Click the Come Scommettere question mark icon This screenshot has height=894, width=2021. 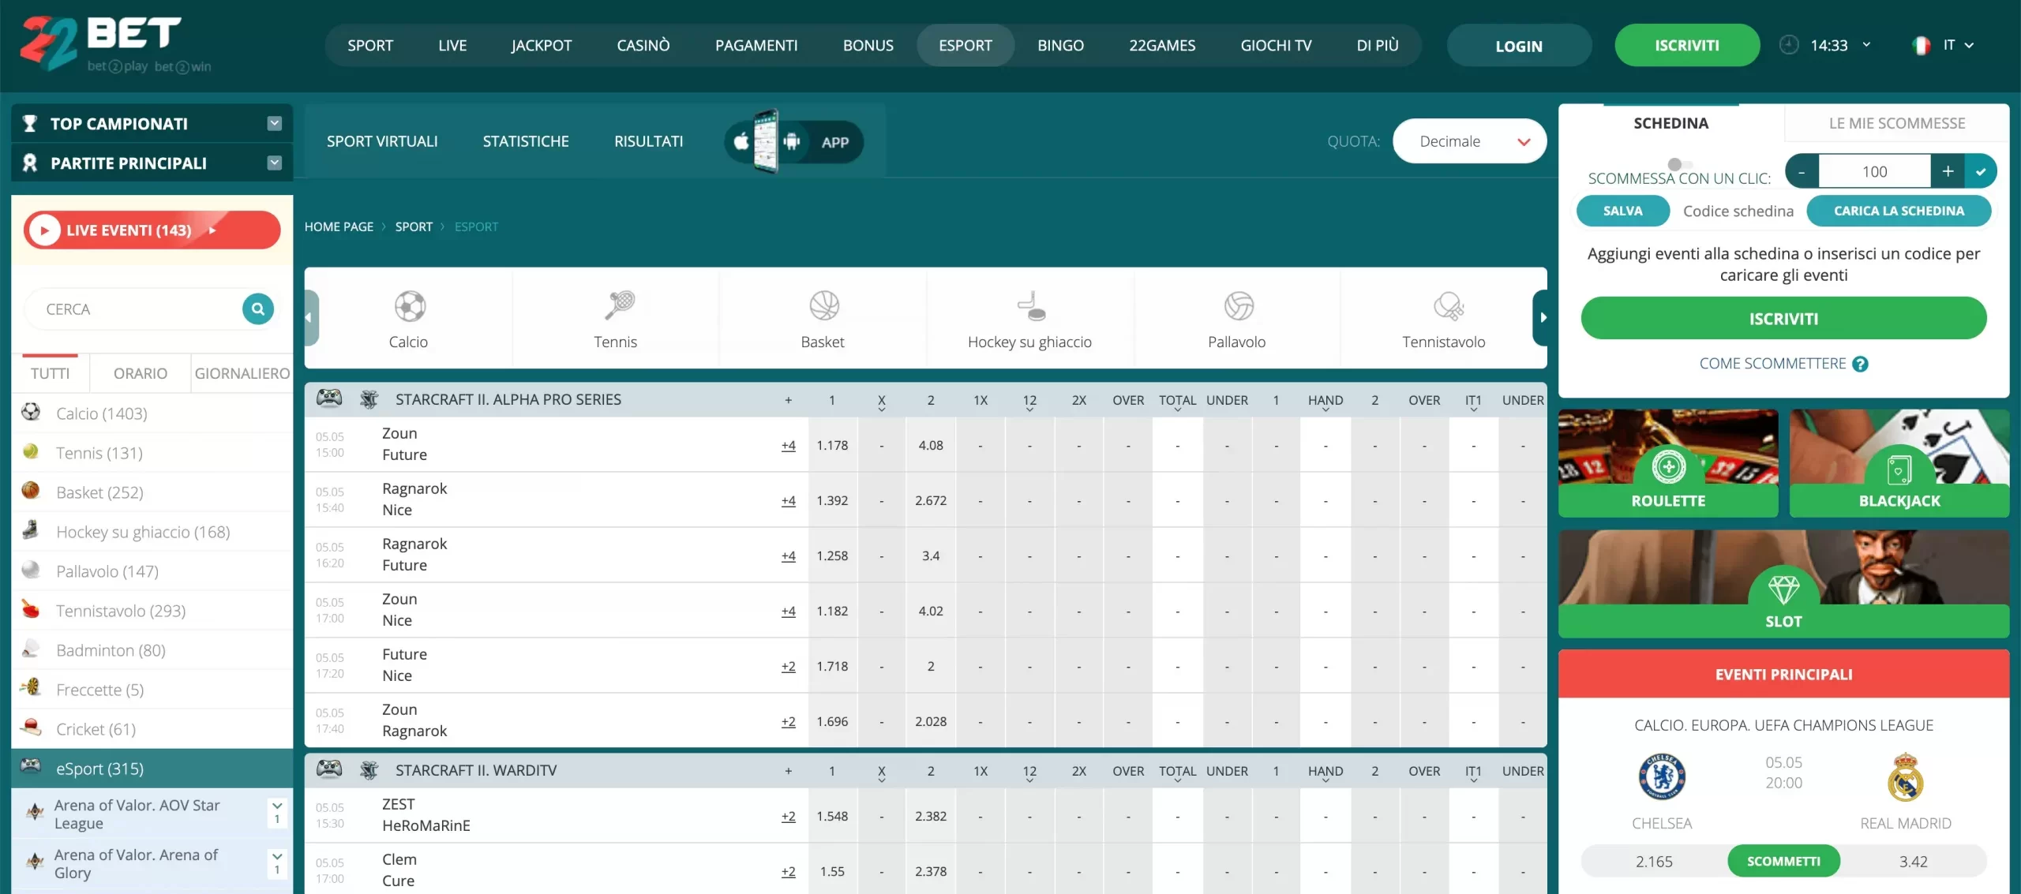[x=1861, y=364]
